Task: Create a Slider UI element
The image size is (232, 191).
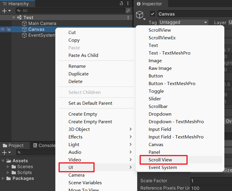Action: pos(155,99)
